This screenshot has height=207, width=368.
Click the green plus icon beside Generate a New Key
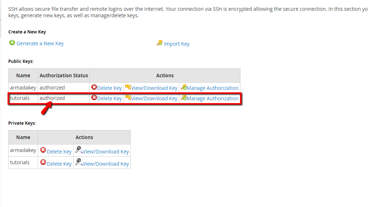pyautogui.click(x=12, y=43)
